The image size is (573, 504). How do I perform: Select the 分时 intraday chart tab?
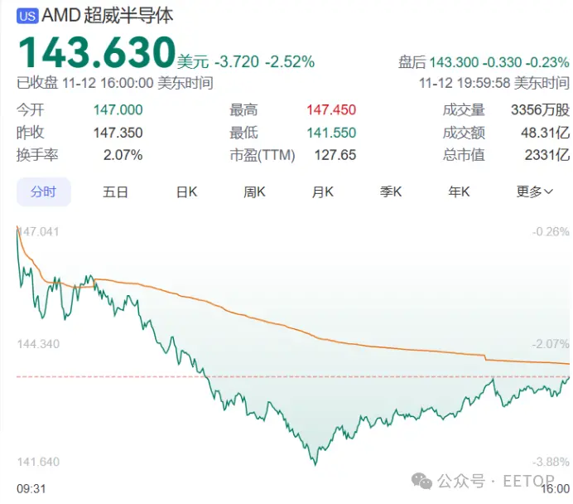coord(44,191)
